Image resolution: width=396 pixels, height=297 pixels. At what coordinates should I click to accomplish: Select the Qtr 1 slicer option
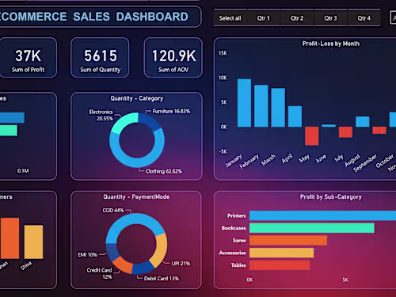point(264,18)
